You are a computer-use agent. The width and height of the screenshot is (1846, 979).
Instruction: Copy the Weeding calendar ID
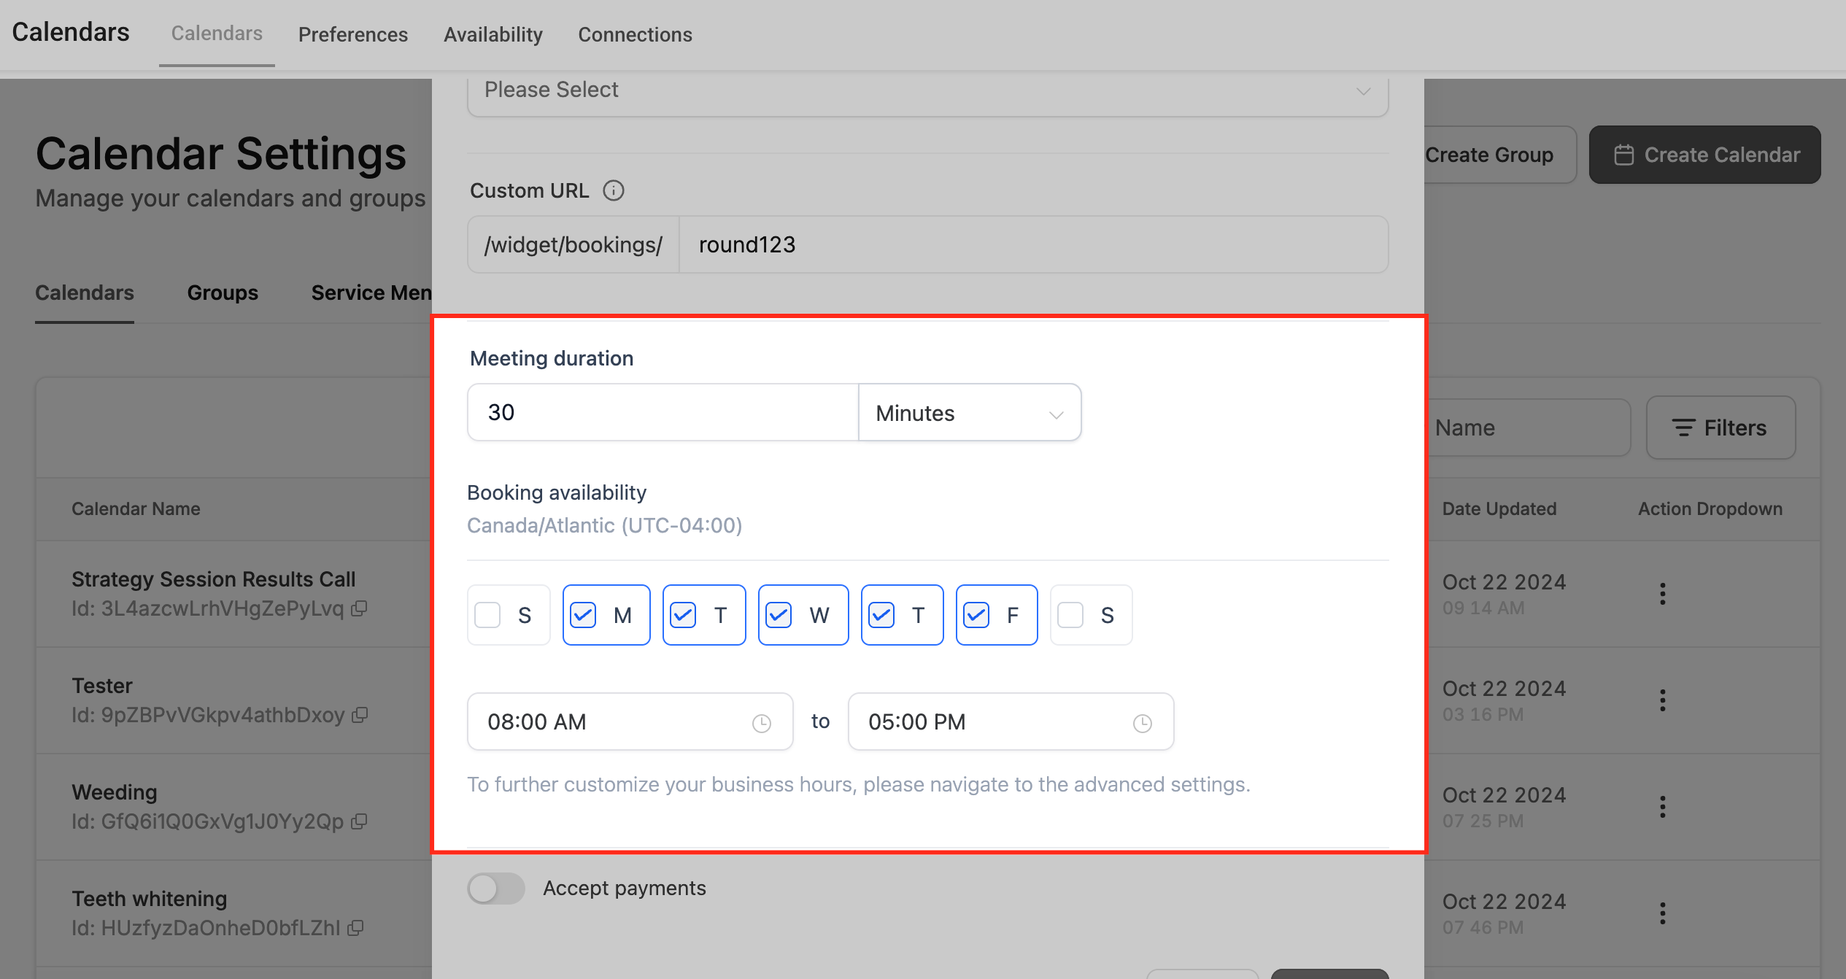pyautogui.click(x=359, y=821)
